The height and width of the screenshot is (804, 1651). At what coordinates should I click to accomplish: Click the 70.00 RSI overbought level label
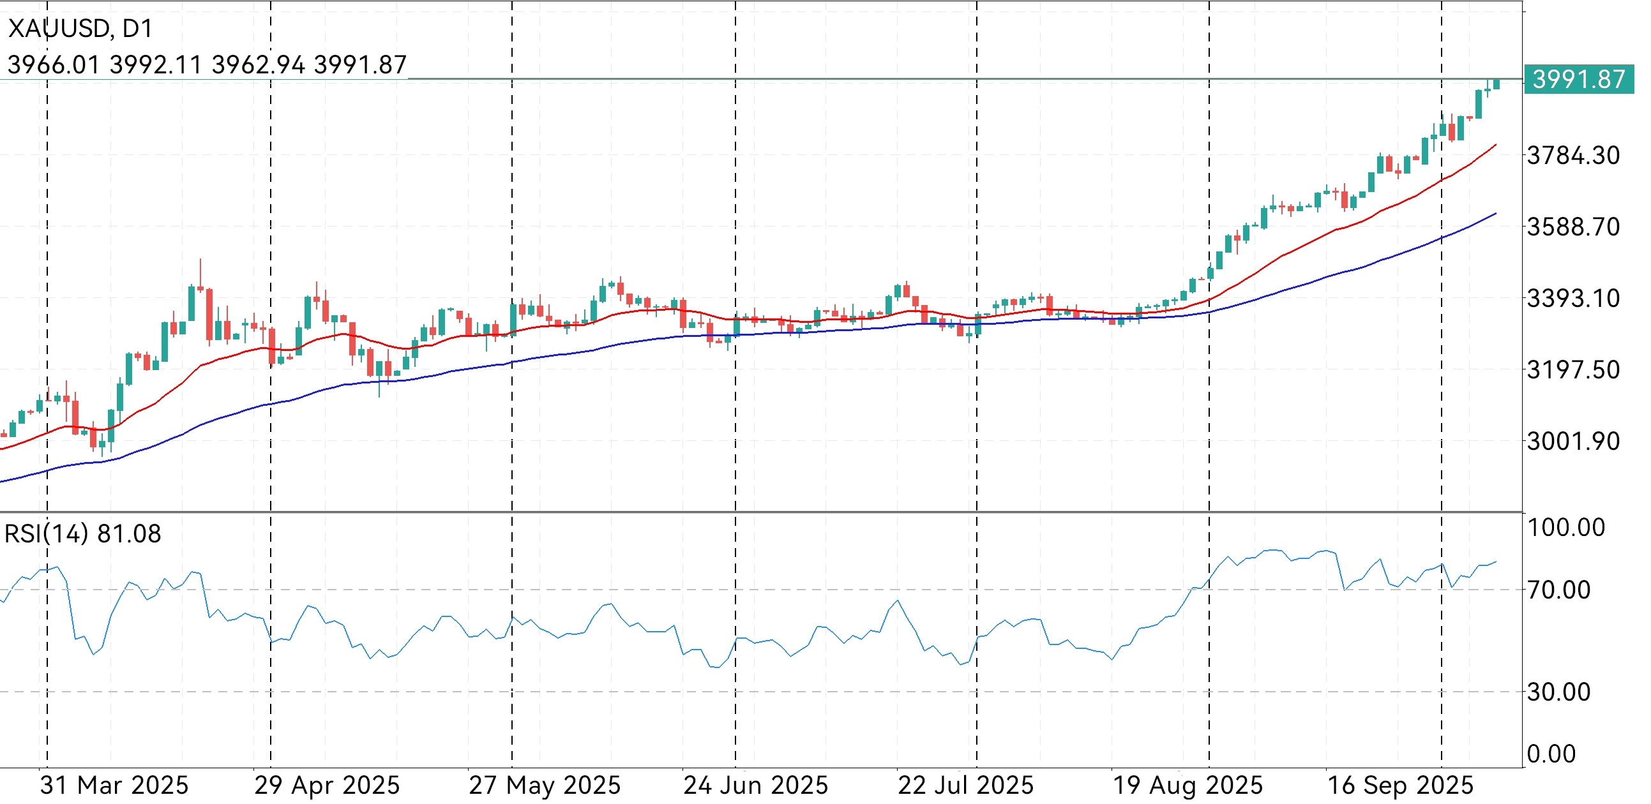pos(1558,590)
